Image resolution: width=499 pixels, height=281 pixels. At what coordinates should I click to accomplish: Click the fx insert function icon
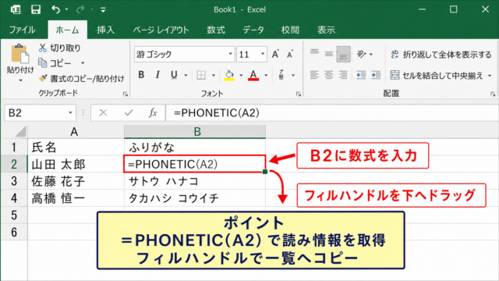pyautogui.click(x=153, y=112)
